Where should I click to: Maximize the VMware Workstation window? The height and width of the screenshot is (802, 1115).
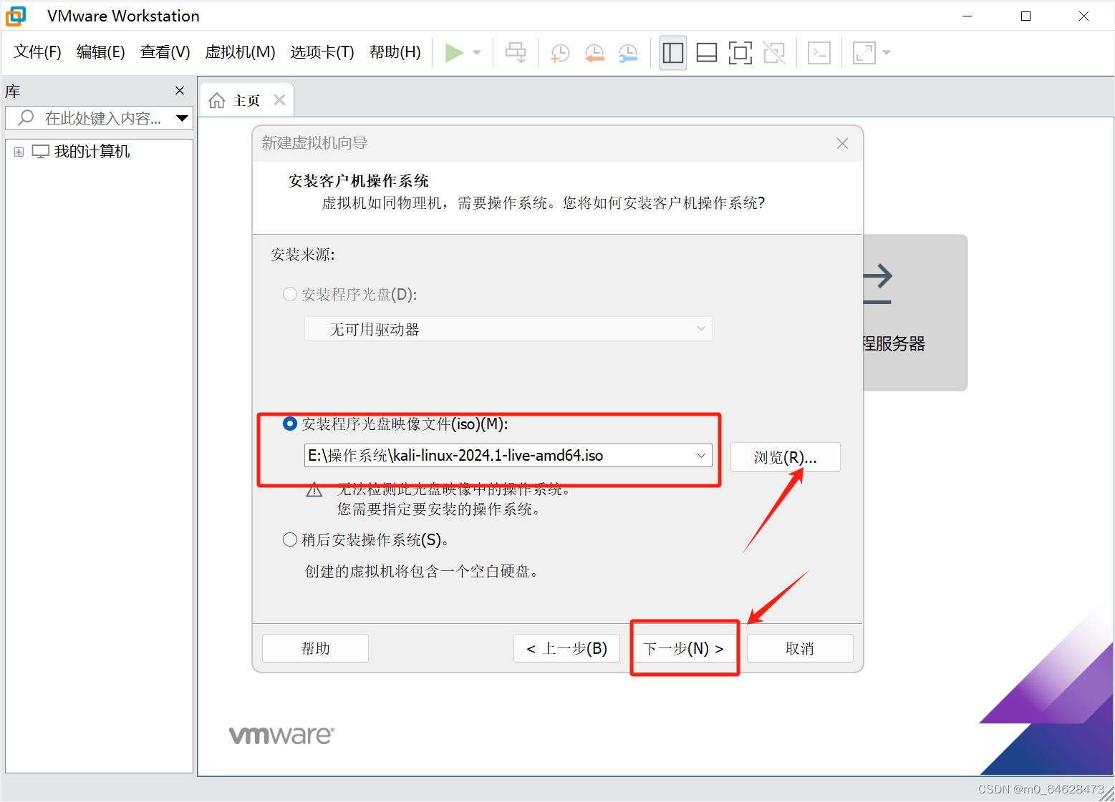pyautogui.click(x=1025, y=16)
